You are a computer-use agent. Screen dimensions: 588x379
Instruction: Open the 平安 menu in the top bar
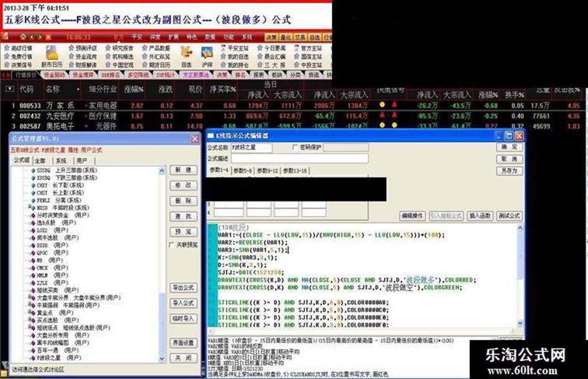coord(137,37)
